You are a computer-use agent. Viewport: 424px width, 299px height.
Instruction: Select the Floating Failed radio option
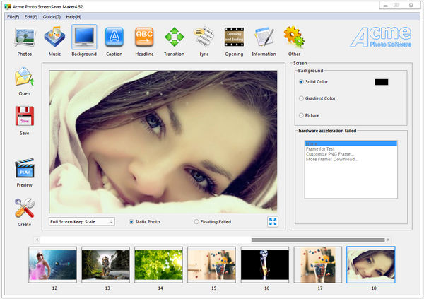pos(196,222)
